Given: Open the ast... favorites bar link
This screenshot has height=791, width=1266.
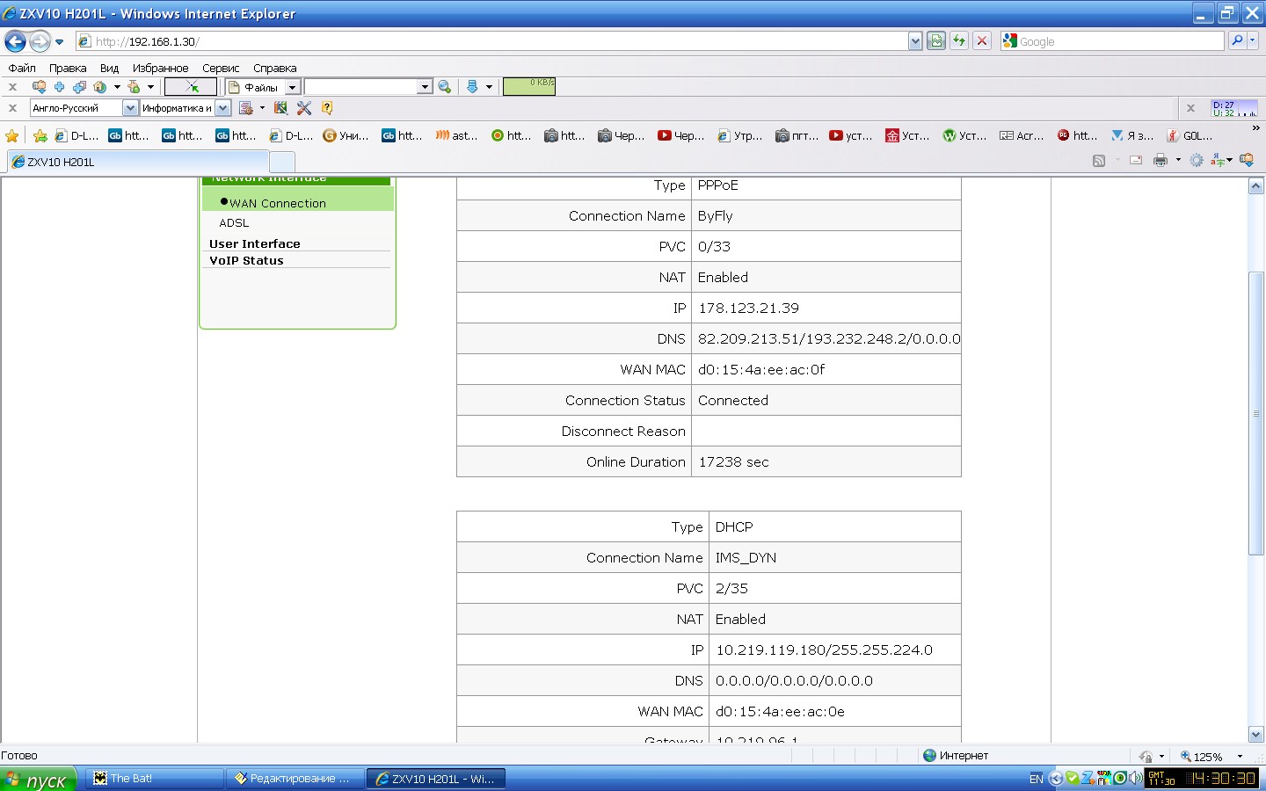Looking at the screenshot, I should tap(457, 135).
